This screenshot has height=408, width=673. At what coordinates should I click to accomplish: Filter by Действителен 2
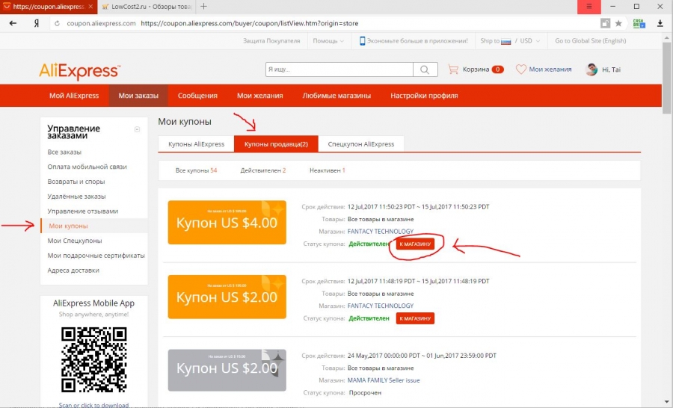click(x=262, y=170)
